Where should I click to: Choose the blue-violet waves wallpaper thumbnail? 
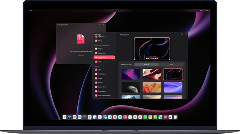click(x=173, y=87)
